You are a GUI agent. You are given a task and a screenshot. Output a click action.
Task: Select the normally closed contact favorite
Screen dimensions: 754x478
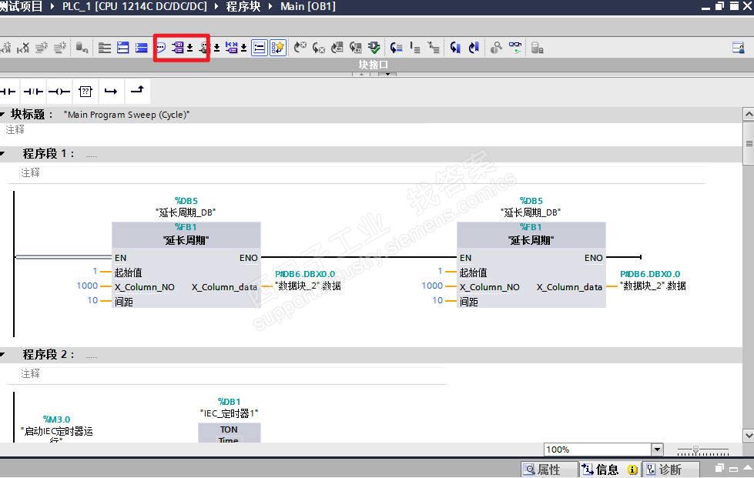point(32,92)
